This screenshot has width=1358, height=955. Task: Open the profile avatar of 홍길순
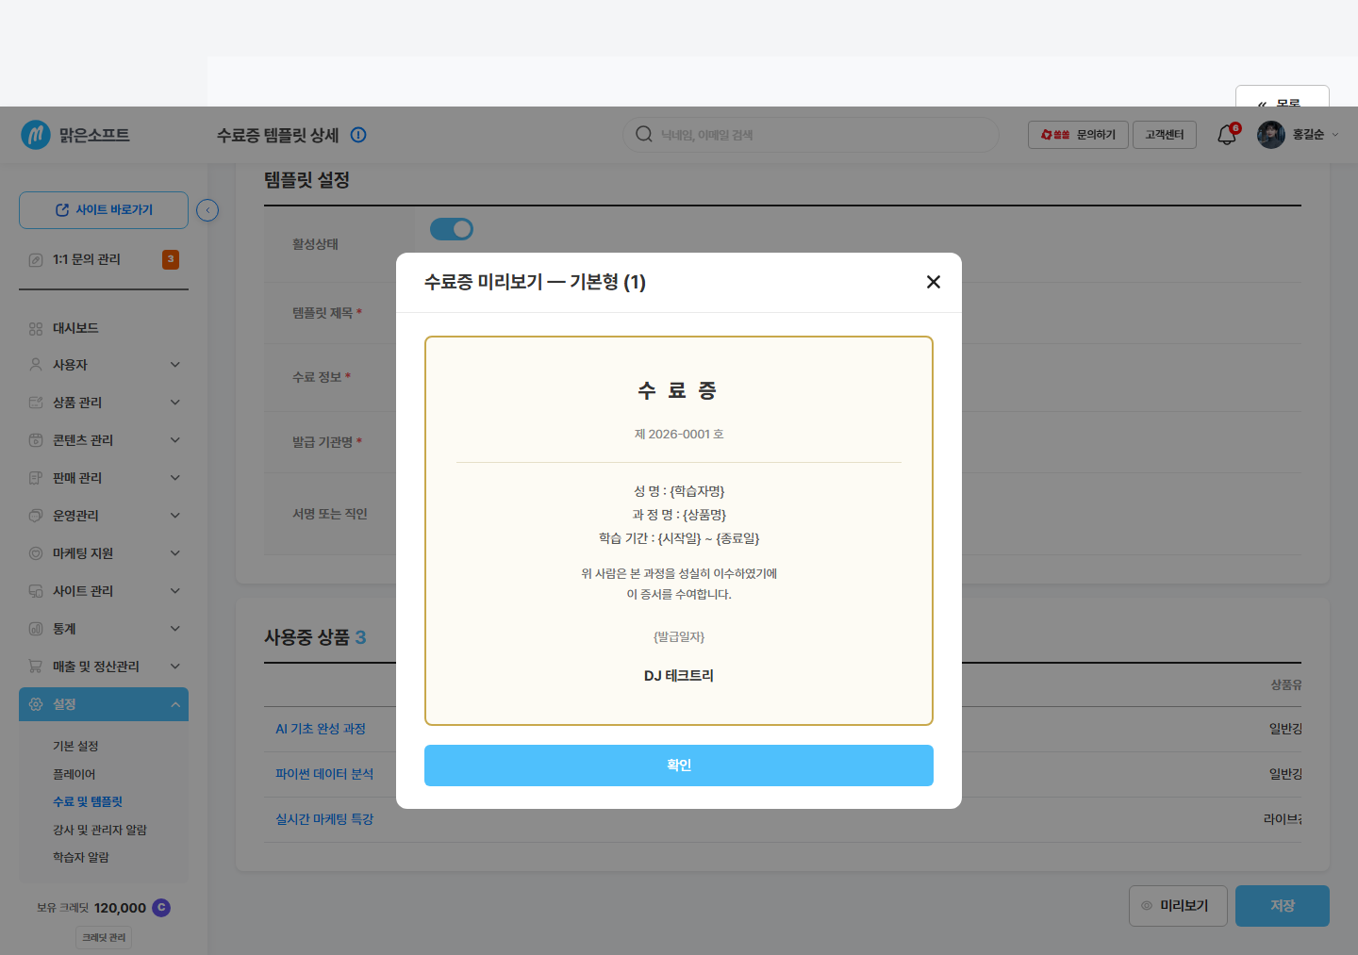[1271, 135]
